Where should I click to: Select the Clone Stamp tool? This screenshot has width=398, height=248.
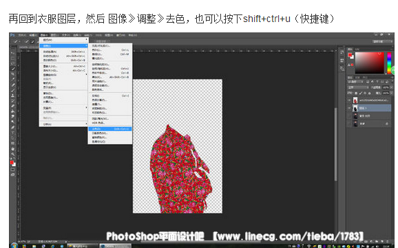click(x=12, y=95)
